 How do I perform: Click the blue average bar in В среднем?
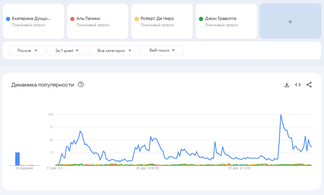[x=17, y=159]
